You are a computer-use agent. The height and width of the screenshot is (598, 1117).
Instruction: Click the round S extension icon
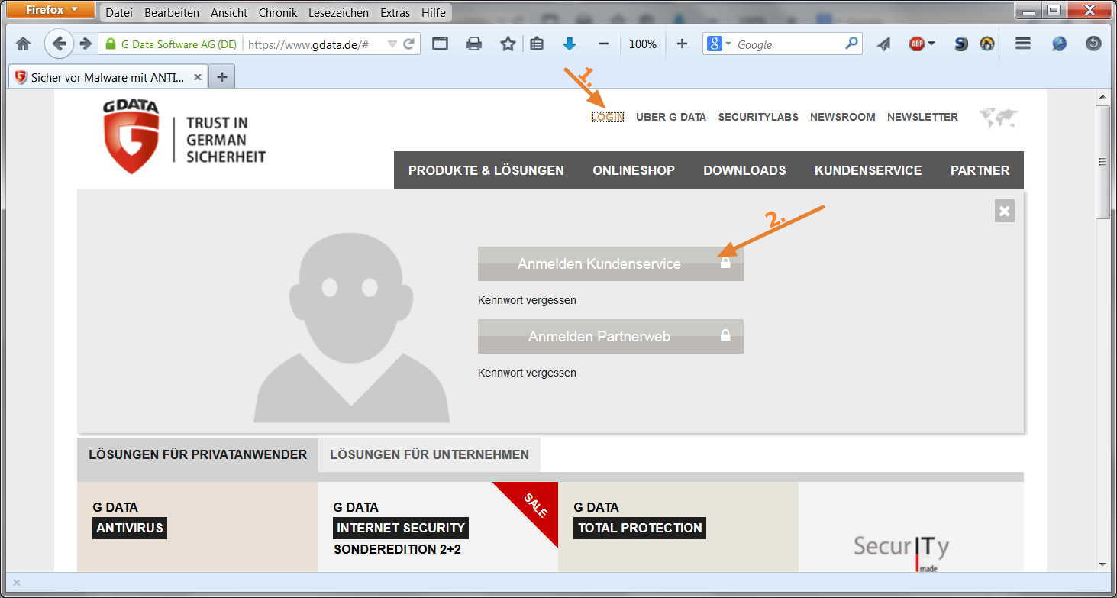point(961,44)
